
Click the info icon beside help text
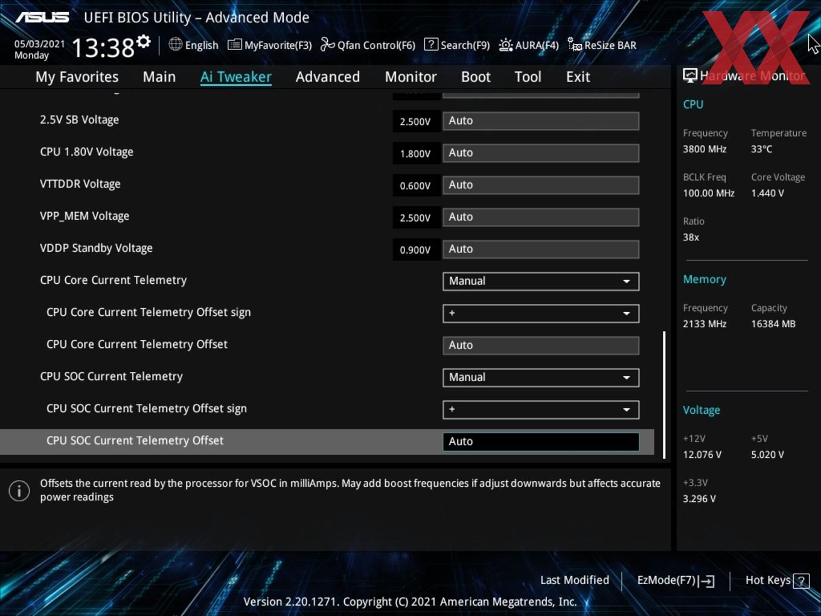click(19, 490)
